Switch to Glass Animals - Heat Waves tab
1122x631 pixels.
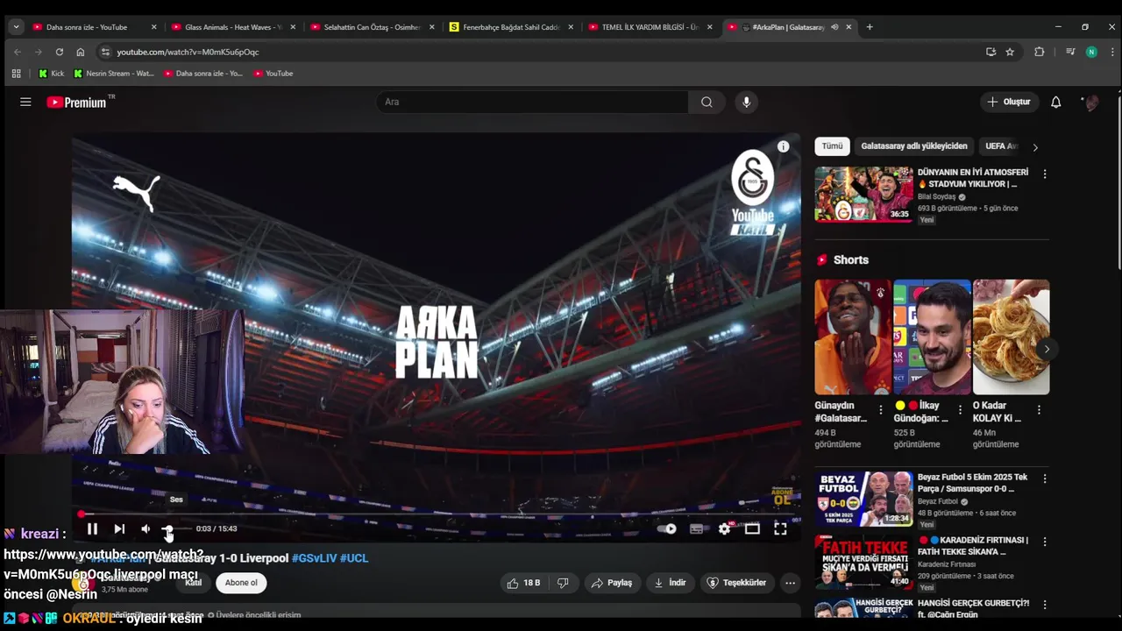coord(234,27)
